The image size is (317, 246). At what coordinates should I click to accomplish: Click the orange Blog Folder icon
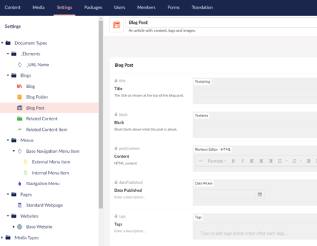point(20,97)
